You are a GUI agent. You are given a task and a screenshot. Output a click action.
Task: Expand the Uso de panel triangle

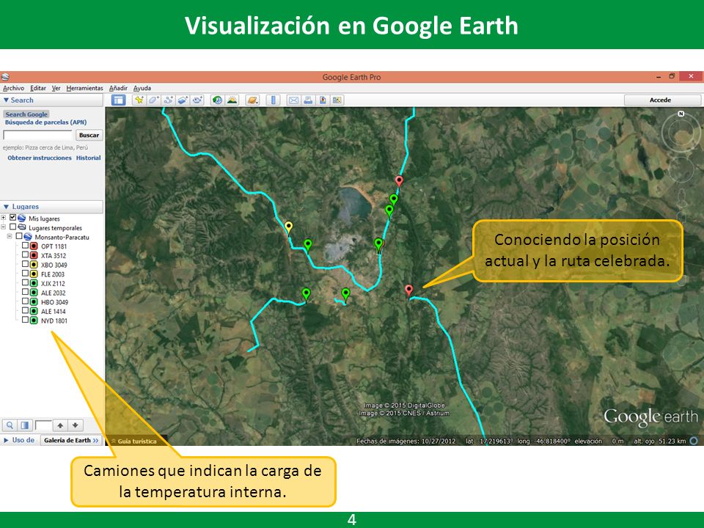[x=6, y=441]
